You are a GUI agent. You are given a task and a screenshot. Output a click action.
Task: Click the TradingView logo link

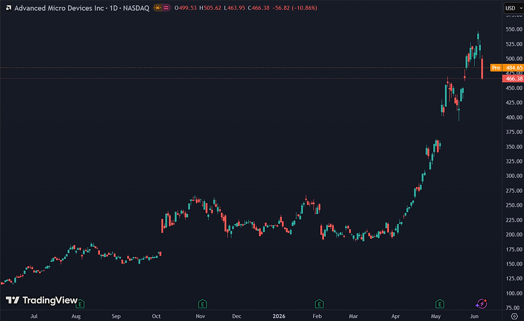[x=42, y=300]
